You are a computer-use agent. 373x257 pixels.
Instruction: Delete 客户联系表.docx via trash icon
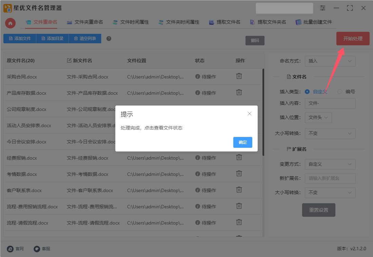tap(239, 190)
